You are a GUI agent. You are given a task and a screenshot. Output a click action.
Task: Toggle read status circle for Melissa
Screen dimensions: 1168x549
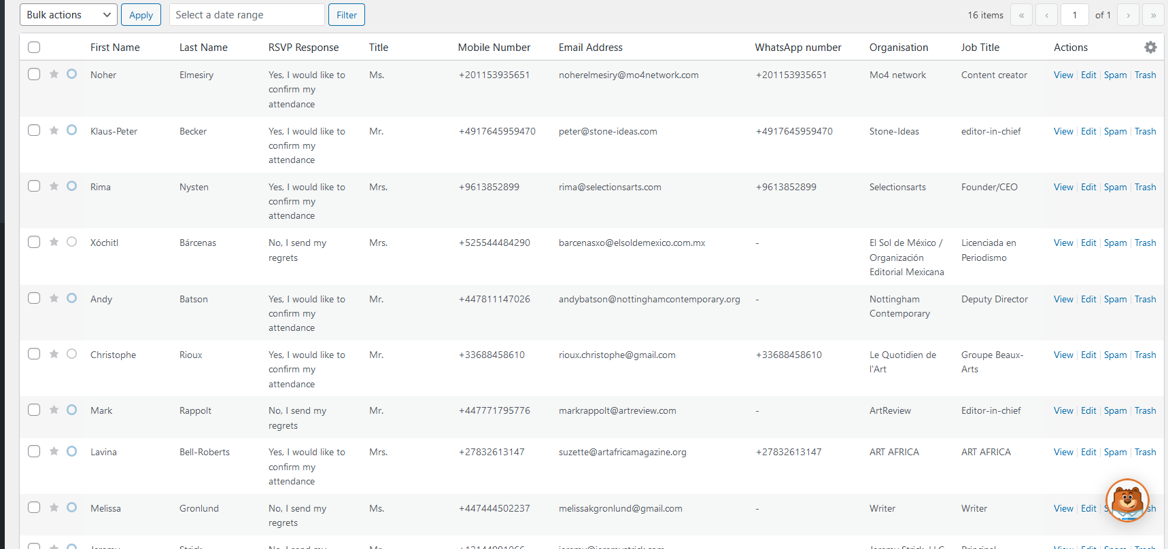pyautogui.click(x=71, y=508)
